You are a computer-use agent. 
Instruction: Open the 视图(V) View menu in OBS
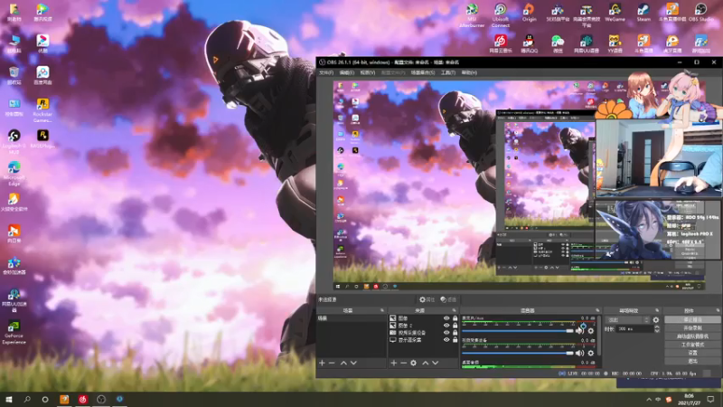pos(368,73)
